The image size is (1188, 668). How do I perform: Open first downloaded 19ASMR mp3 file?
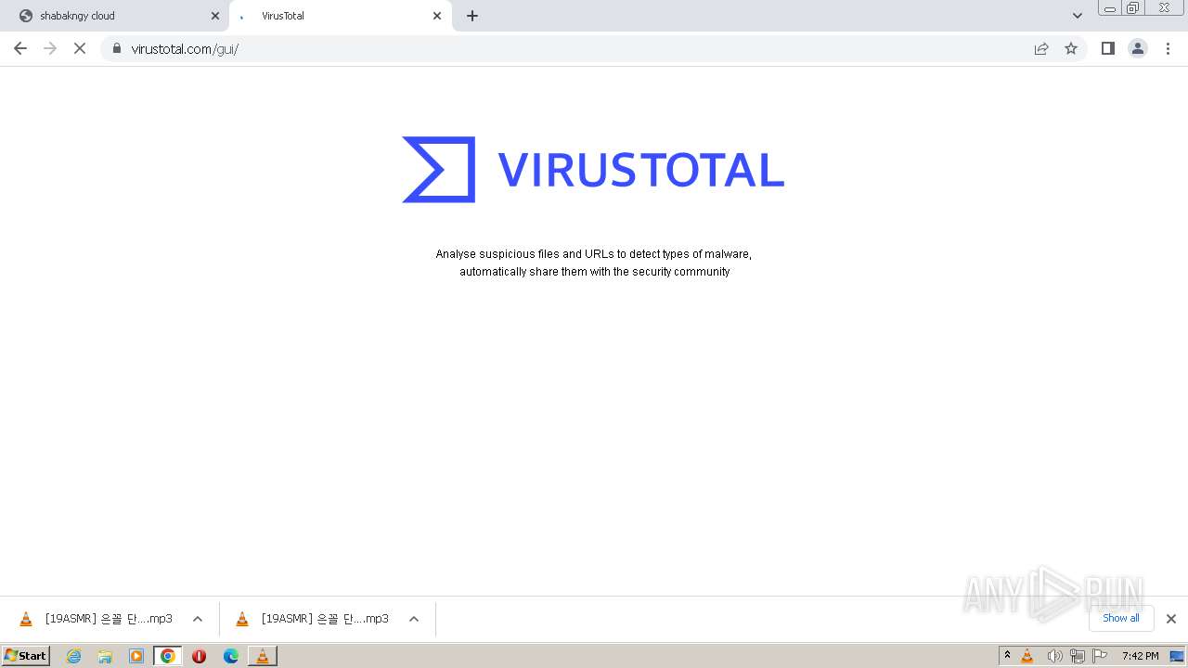97,619
